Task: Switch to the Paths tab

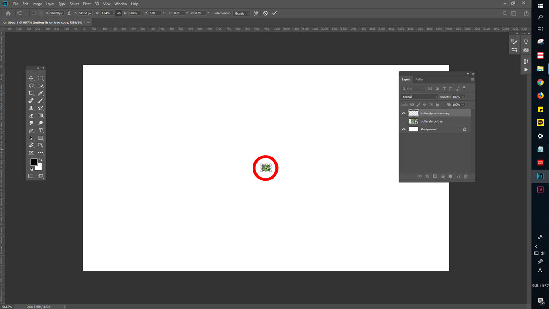Action: click(419, 79)
